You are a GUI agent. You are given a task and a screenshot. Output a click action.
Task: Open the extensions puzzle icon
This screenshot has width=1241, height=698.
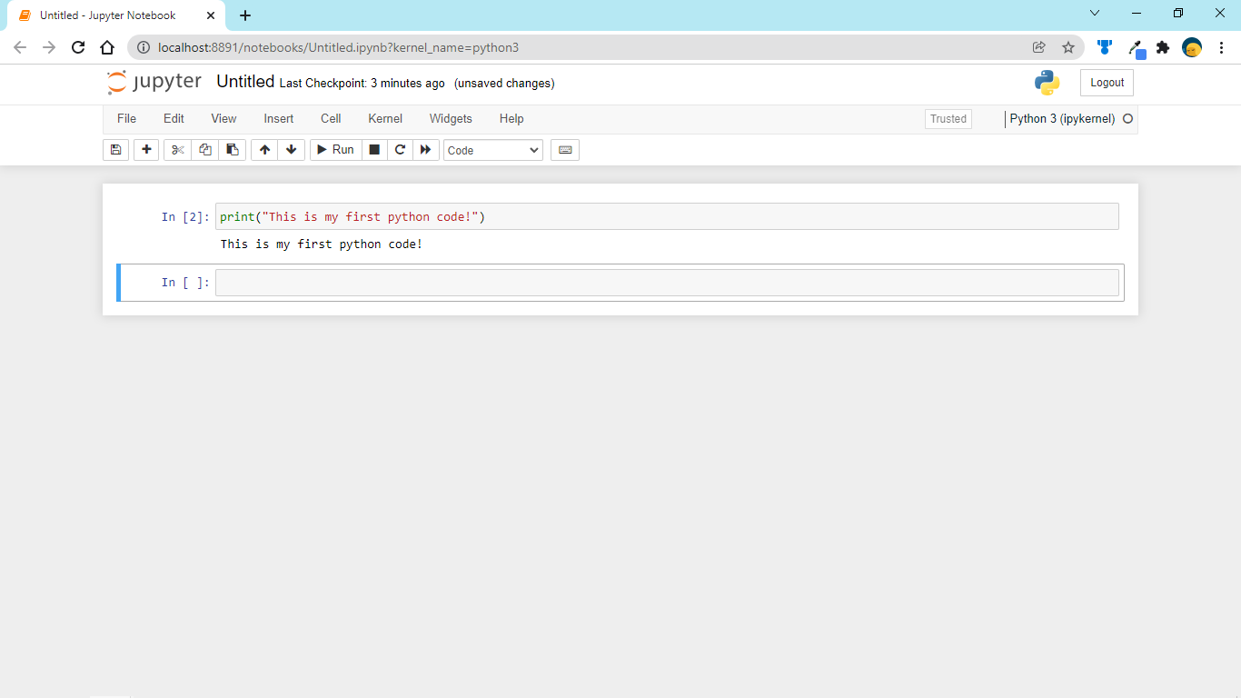coord(1163,47)
